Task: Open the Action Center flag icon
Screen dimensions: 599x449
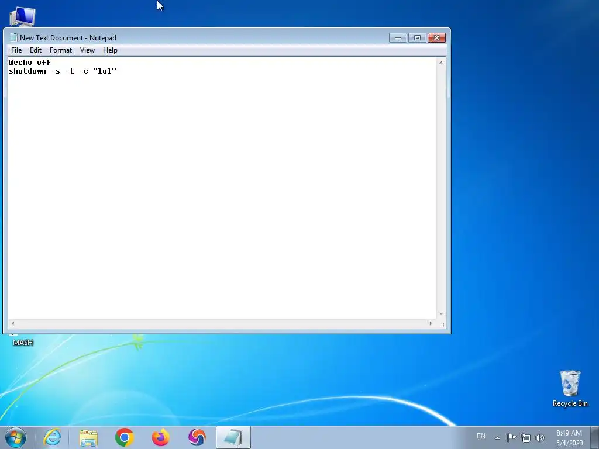Action: pyautogui.click(x=511, y=437)
